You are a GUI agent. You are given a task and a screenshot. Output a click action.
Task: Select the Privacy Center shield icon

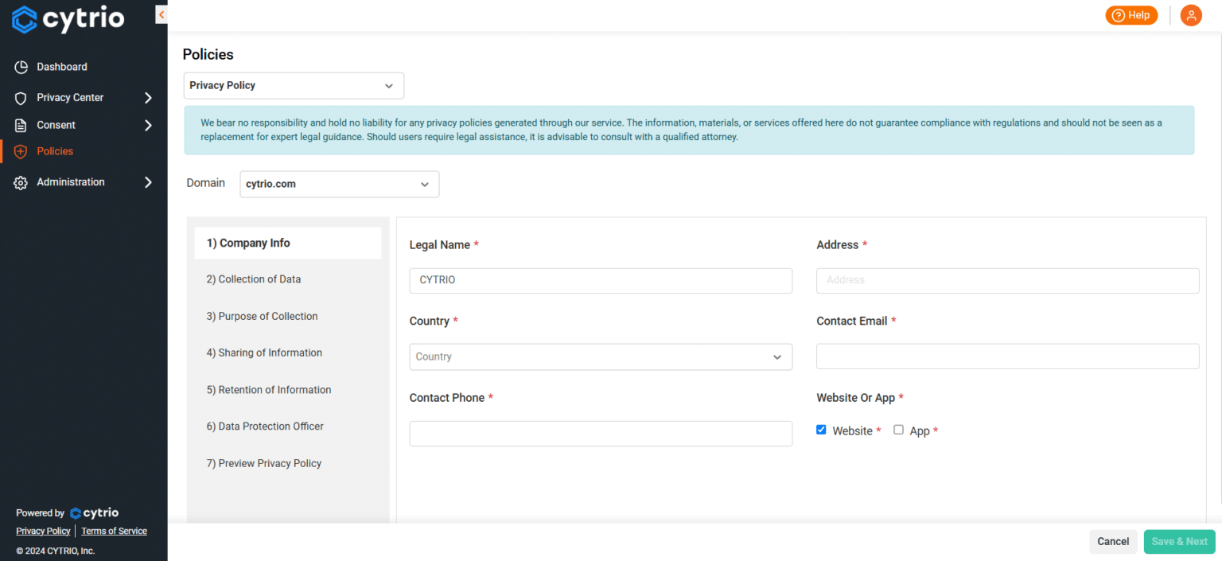pyautogui.click(x=21, y=97)
